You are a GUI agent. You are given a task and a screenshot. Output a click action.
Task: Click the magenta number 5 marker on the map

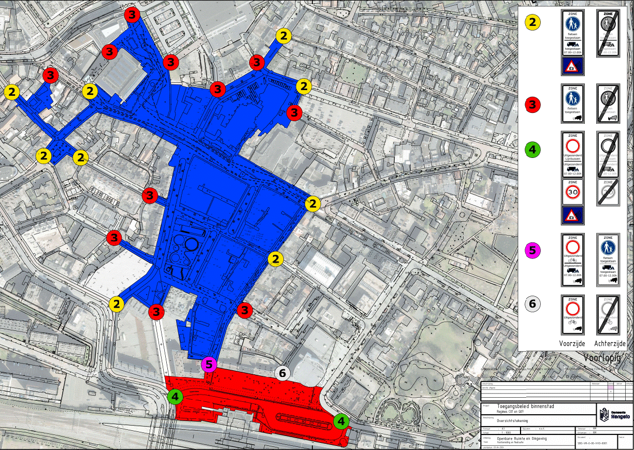pyautogui.click(x=209, y=365)
